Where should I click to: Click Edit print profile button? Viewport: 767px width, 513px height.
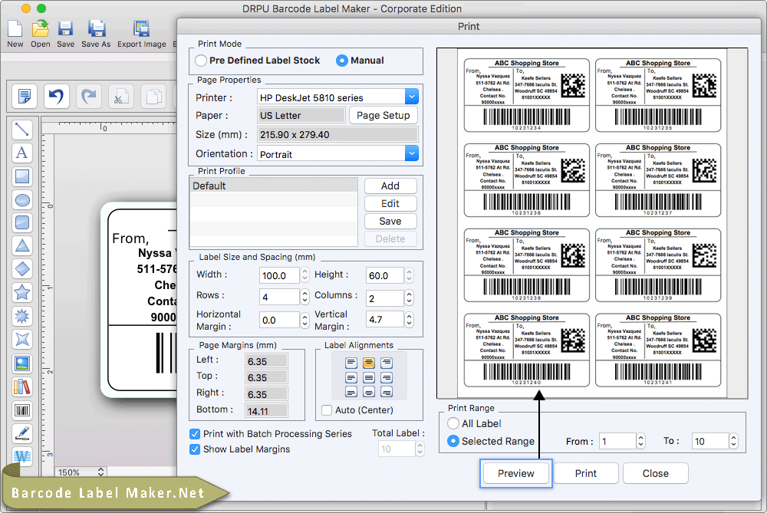(390, 203)
